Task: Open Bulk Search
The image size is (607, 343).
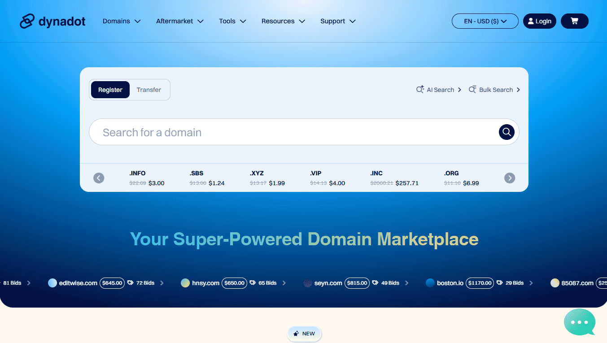Action: tap(493, 89)
